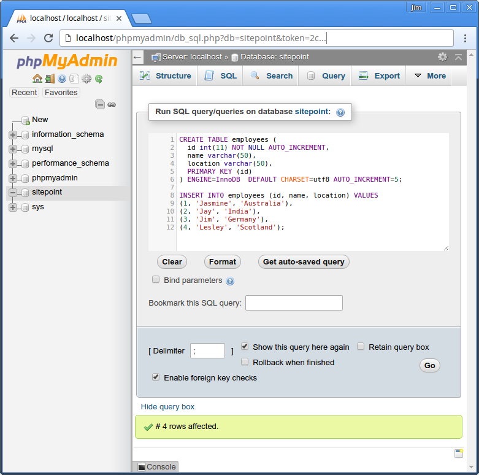This screenshot has height=475, width=479.
Task: Switch to the Structure tab
Action: (165, 76)
